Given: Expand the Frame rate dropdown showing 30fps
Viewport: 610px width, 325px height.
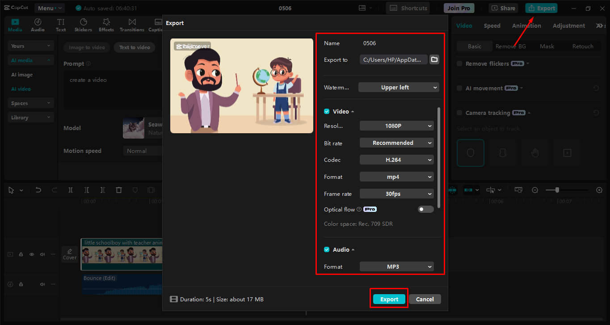Looking at the screenshot, I should (396, 194).
